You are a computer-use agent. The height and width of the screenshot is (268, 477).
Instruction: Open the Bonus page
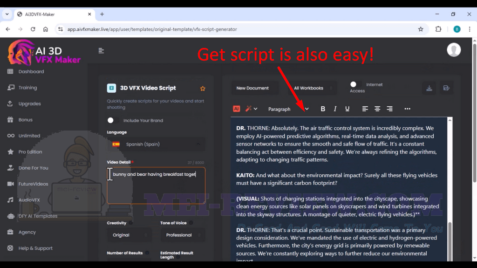[x=26, y=120]
